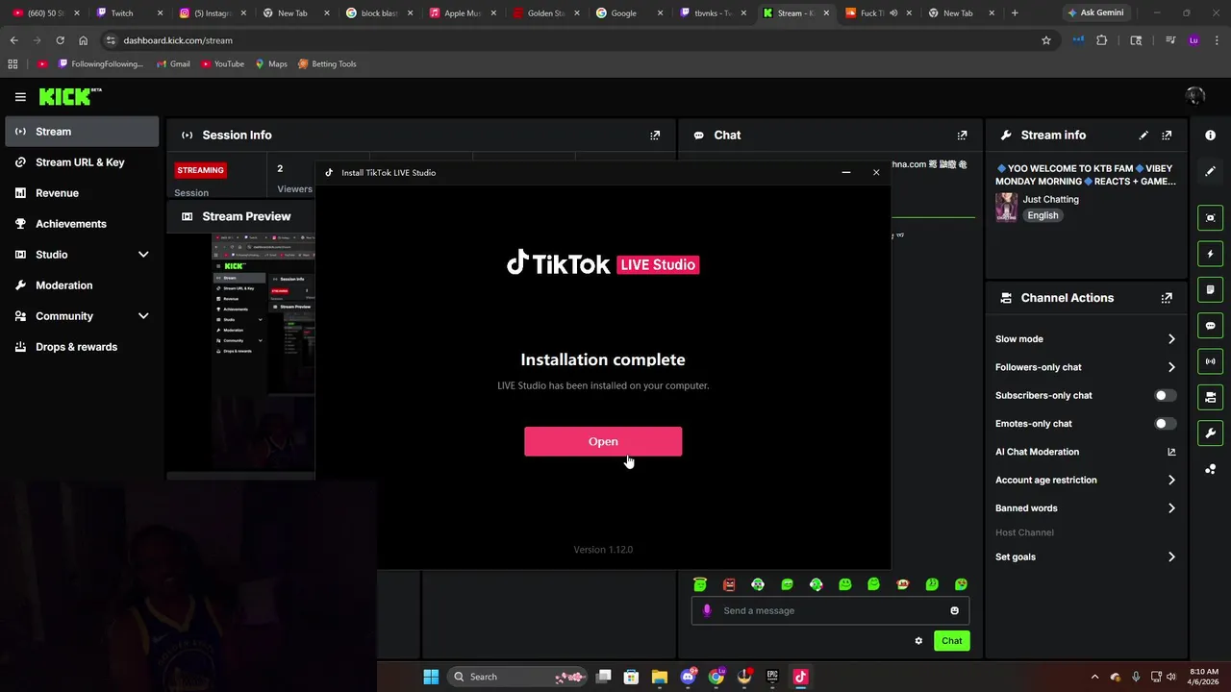
Task: Pick the red angry face emote
Action: point(729,584)
